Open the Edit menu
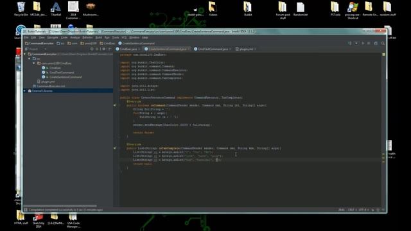The image size is (411, 231). [x=33, y=37]
